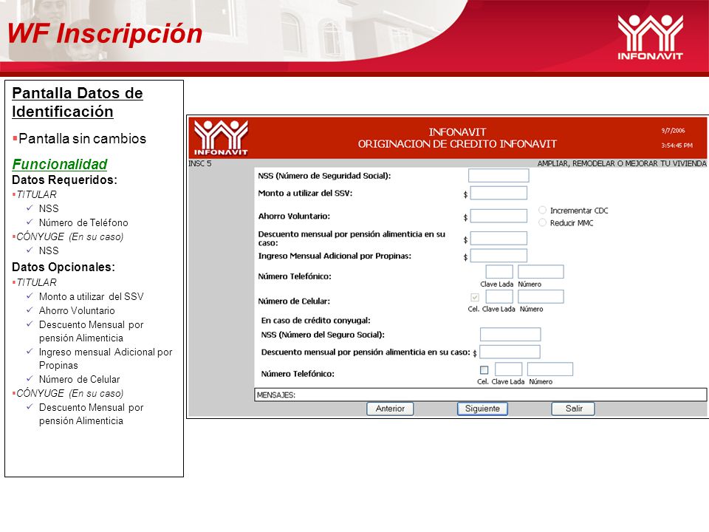The height and width of the screenshot is (532, 709).
Task: Click the 'Pantalla sin cambios' bullet text
Action: pos(82,138)
